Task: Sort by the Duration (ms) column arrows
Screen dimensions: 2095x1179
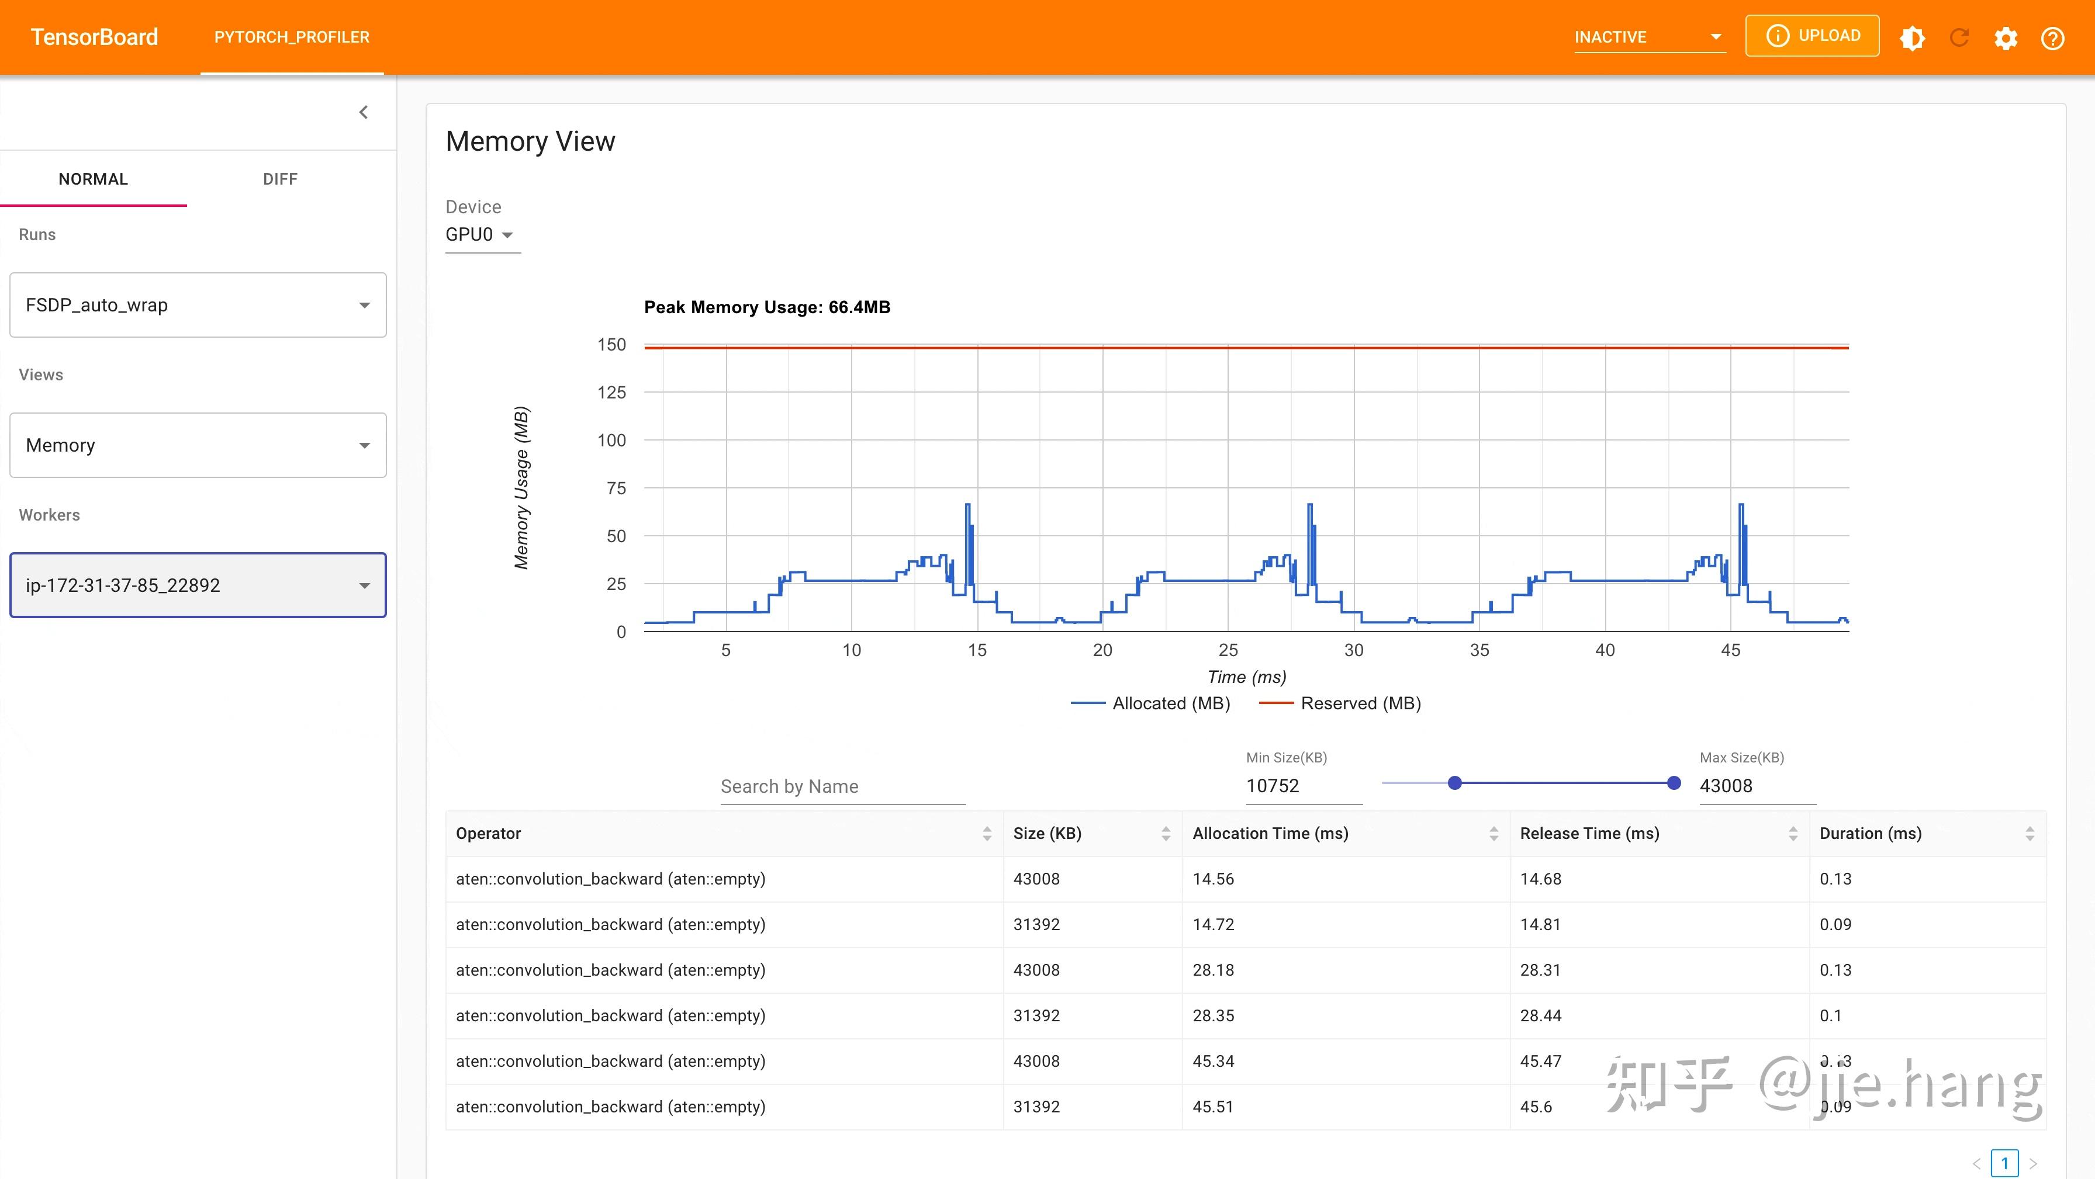Action: [x=2029, y=834]
